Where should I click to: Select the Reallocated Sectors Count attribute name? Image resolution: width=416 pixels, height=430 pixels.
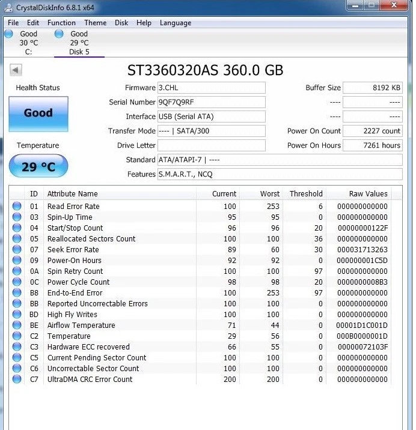click(x=91, y=238)
